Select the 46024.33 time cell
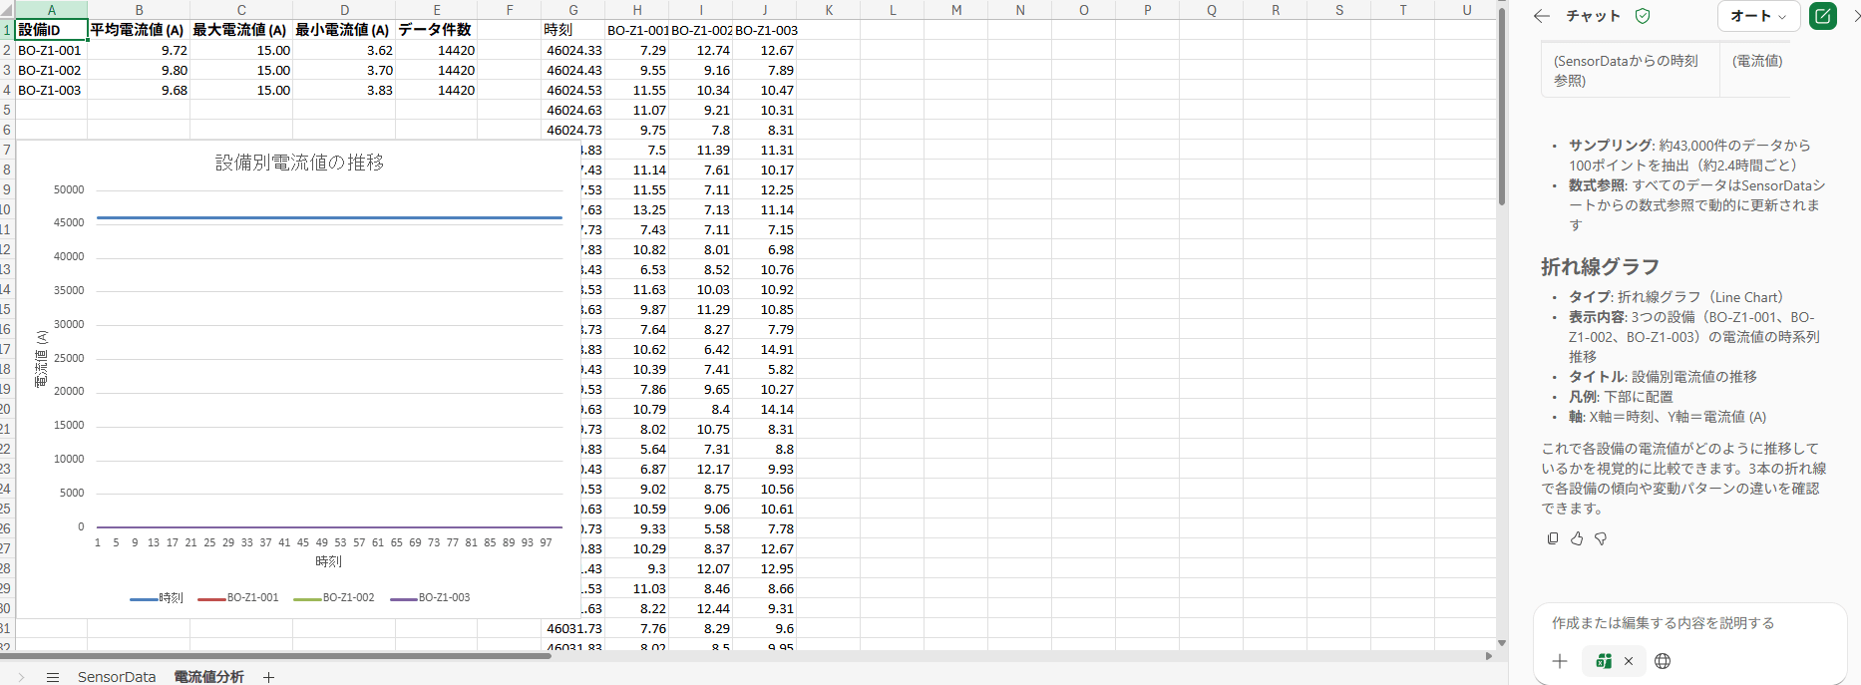The height and width of the screenshot is (685, 1861). pos(573,50)
